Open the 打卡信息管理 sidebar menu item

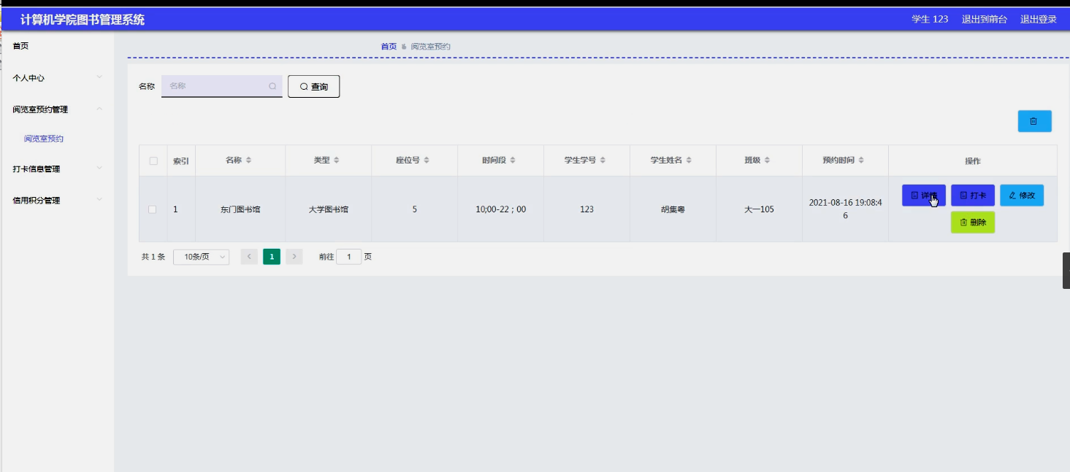point(35,169)
